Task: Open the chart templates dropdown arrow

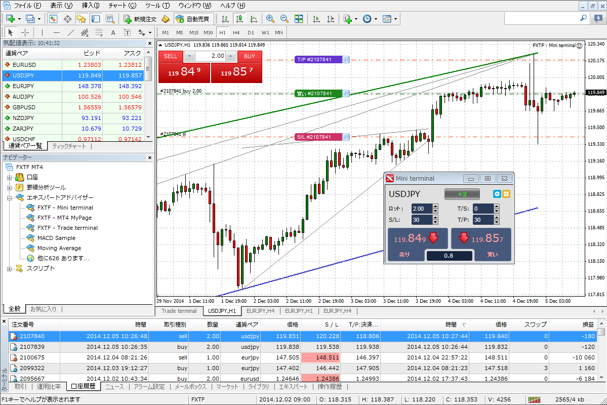Action: pos(395,19)
